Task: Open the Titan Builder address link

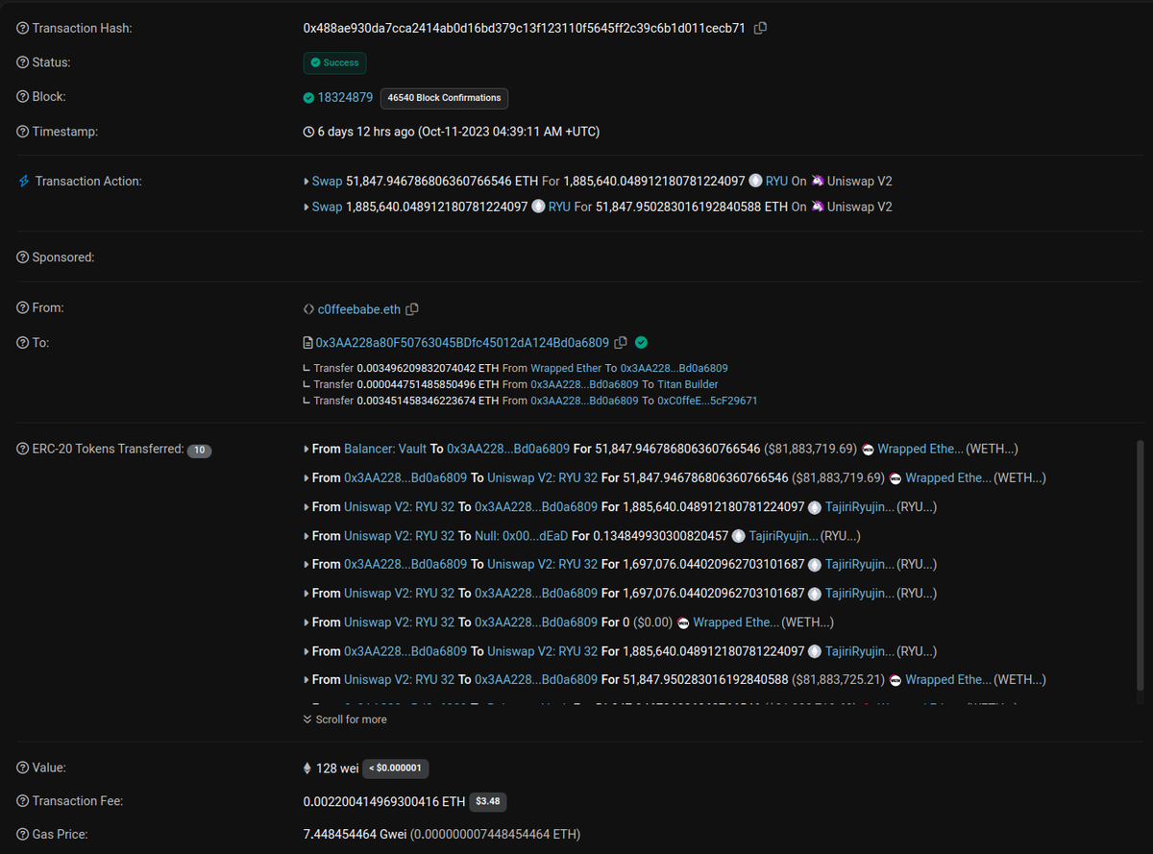Action: pyautogui.click(x=688, y=384)
